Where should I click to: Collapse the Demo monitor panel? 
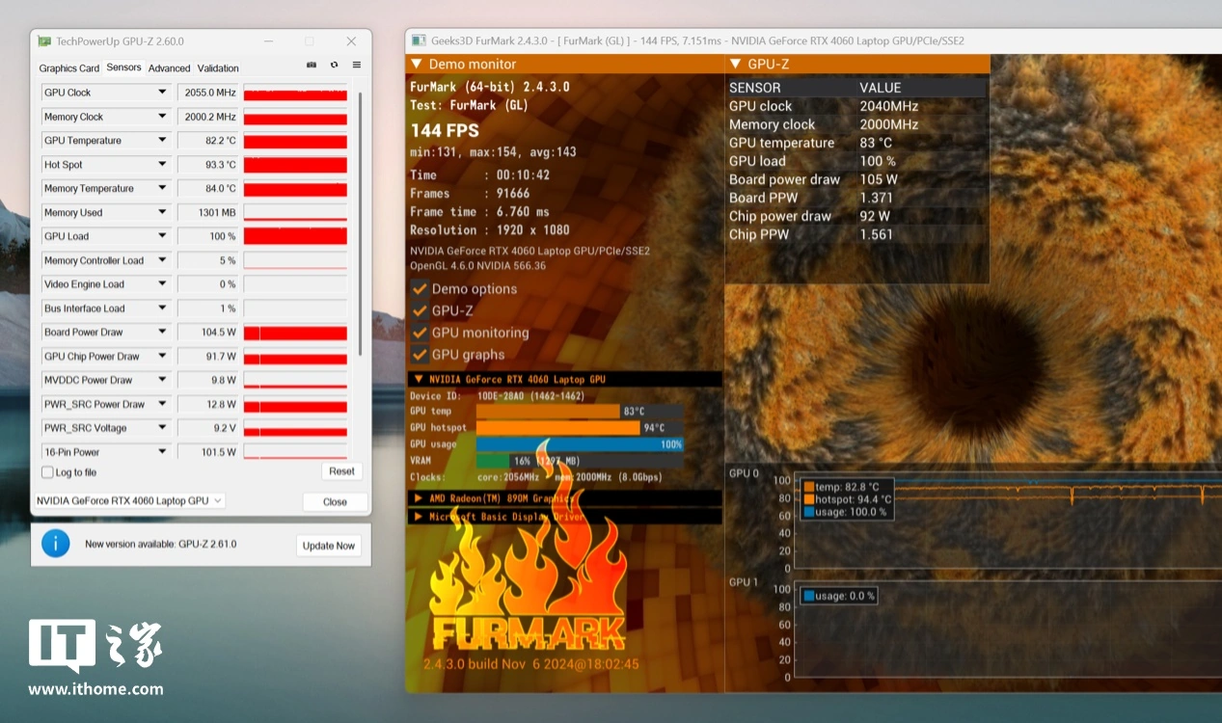point(417,64)
